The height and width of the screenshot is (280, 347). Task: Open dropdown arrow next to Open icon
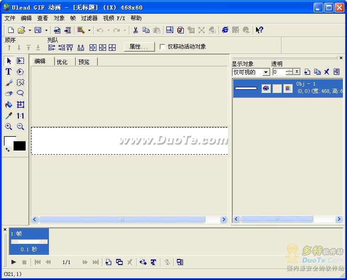pyautogui.click(x=30, y=30)
